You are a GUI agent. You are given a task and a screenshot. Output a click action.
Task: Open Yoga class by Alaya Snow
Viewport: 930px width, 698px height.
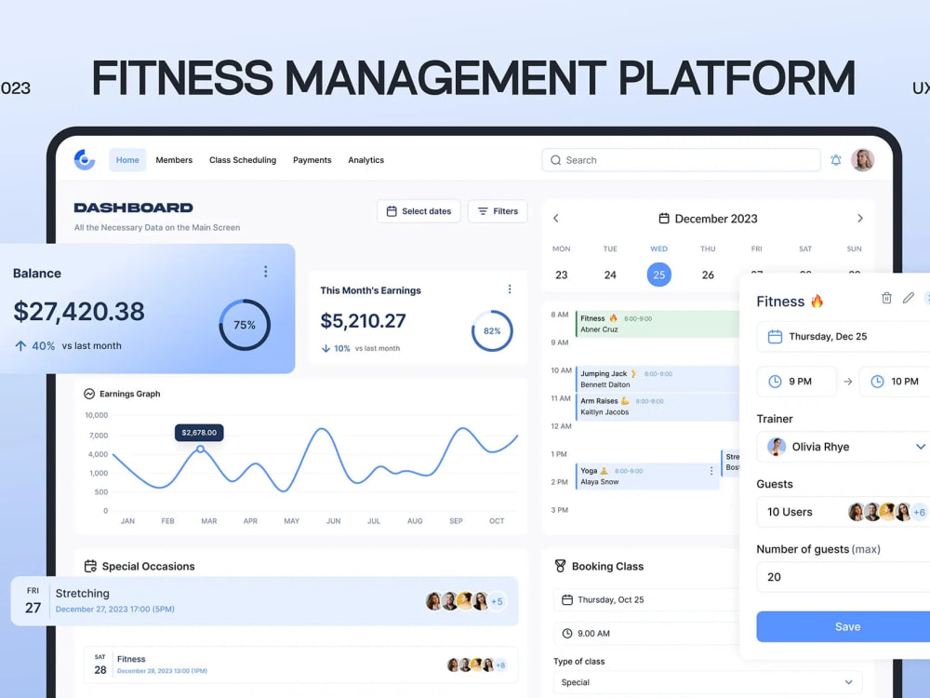(x=647, y=476)
